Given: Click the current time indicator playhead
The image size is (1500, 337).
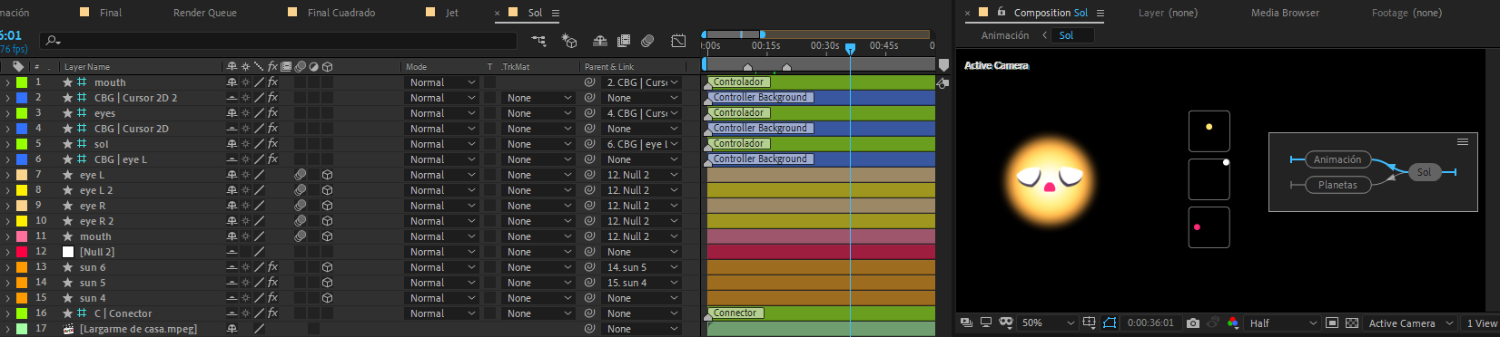Looking at the screenshot, I should click(850, 49).
